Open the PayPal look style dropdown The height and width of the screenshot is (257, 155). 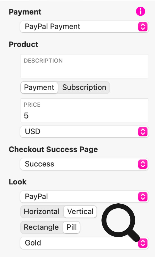coord(84,196)
